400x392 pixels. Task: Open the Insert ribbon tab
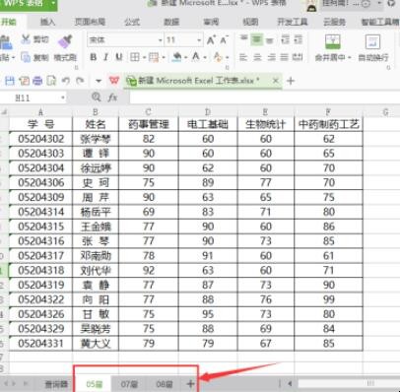[x=47, y=22]
